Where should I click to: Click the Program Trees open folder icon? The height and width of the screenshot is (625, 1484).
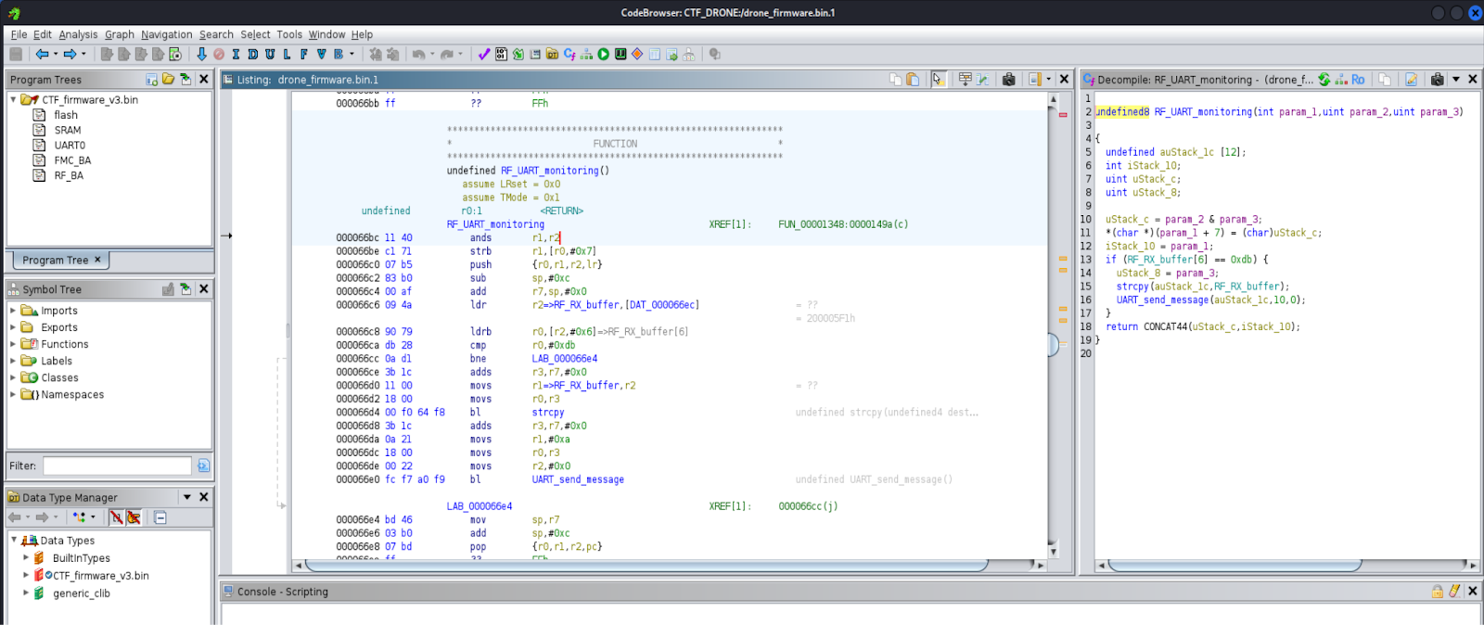(168, 80)
